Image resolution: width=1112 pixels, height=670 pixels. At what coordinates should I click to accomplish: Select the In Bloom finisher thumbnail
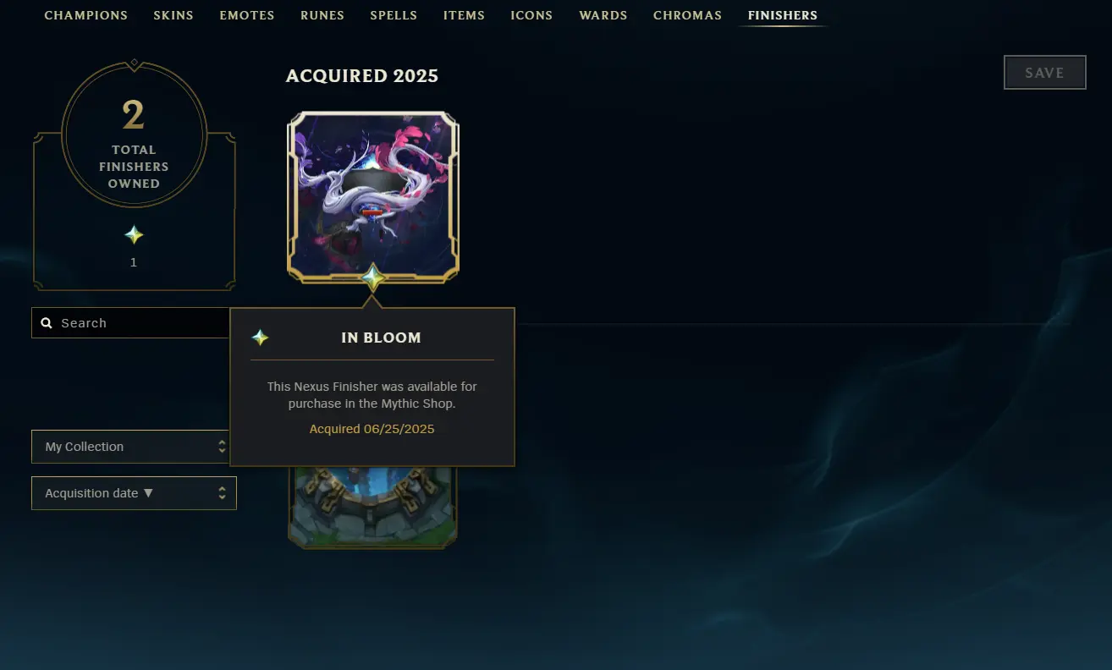(373, 196)
